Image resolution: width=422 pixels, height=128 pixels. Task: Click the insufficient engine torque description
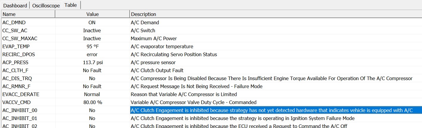click(271, 78)
